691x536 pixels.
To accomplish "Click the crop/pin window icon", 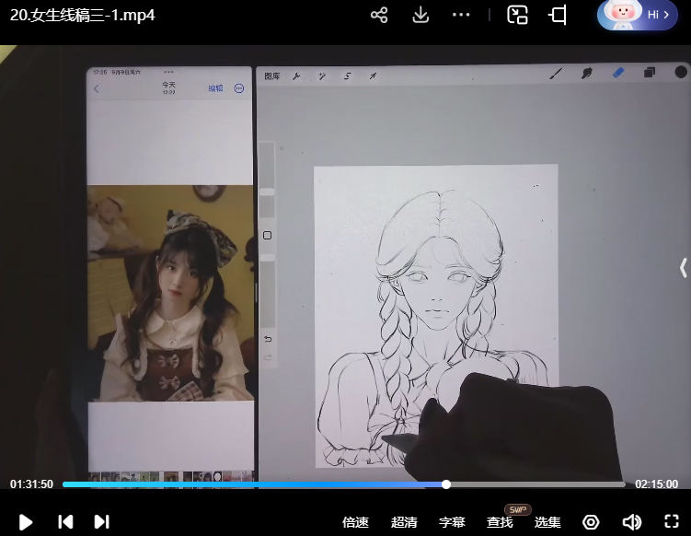I will pyautogui.click(x=558, y=15).
